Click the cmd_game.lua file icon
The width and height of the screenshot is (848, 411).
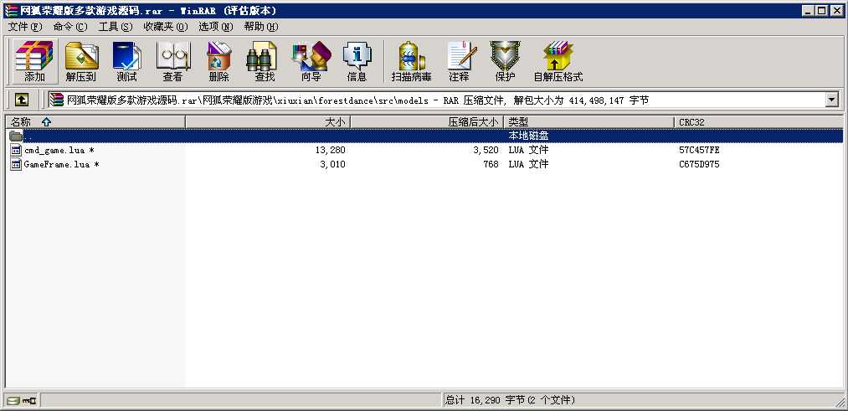[x=16, y=150]
